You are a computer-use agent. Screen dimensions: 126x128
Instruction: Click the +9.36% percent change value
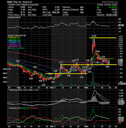pyautogui.click(x=113, y=7)
